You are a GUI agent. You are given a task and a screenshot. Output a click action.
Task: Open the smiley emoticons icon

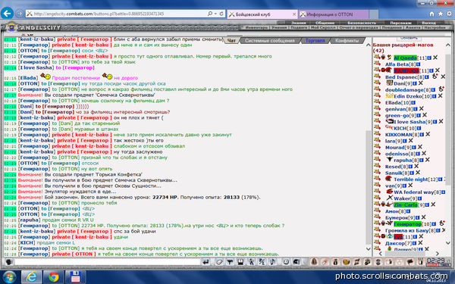coord(286,262)
